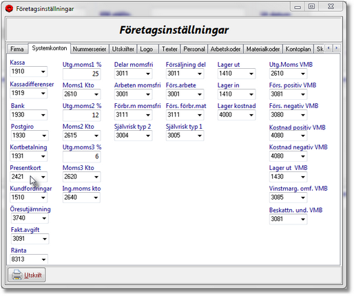354x296 pixels.
Task: Expand the Moms3 Kto dropdown
Action: [96, 177]
